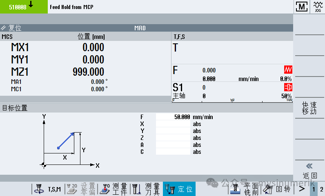Click the red feed disable icon
This screenshot has width=325, height=196.
click(x=288, y=70)
